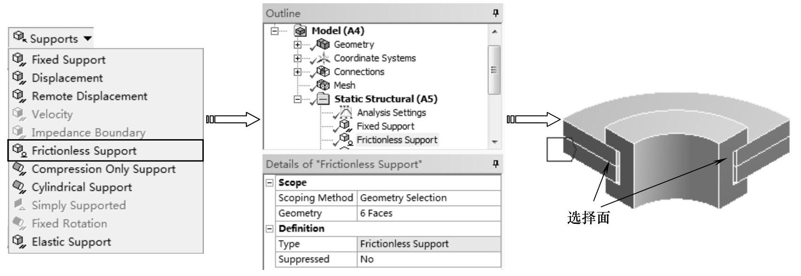Choose Frictionless Support from menu
Viewport: 801px width, 276px height.
tap(84, 151)
